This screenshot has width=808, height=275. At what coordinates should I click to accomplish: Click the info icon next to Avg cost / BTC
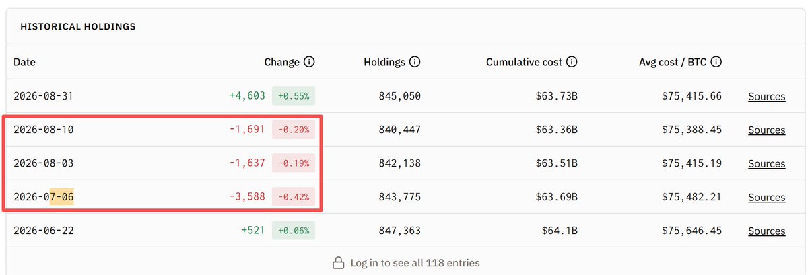[x=716, y=62]
